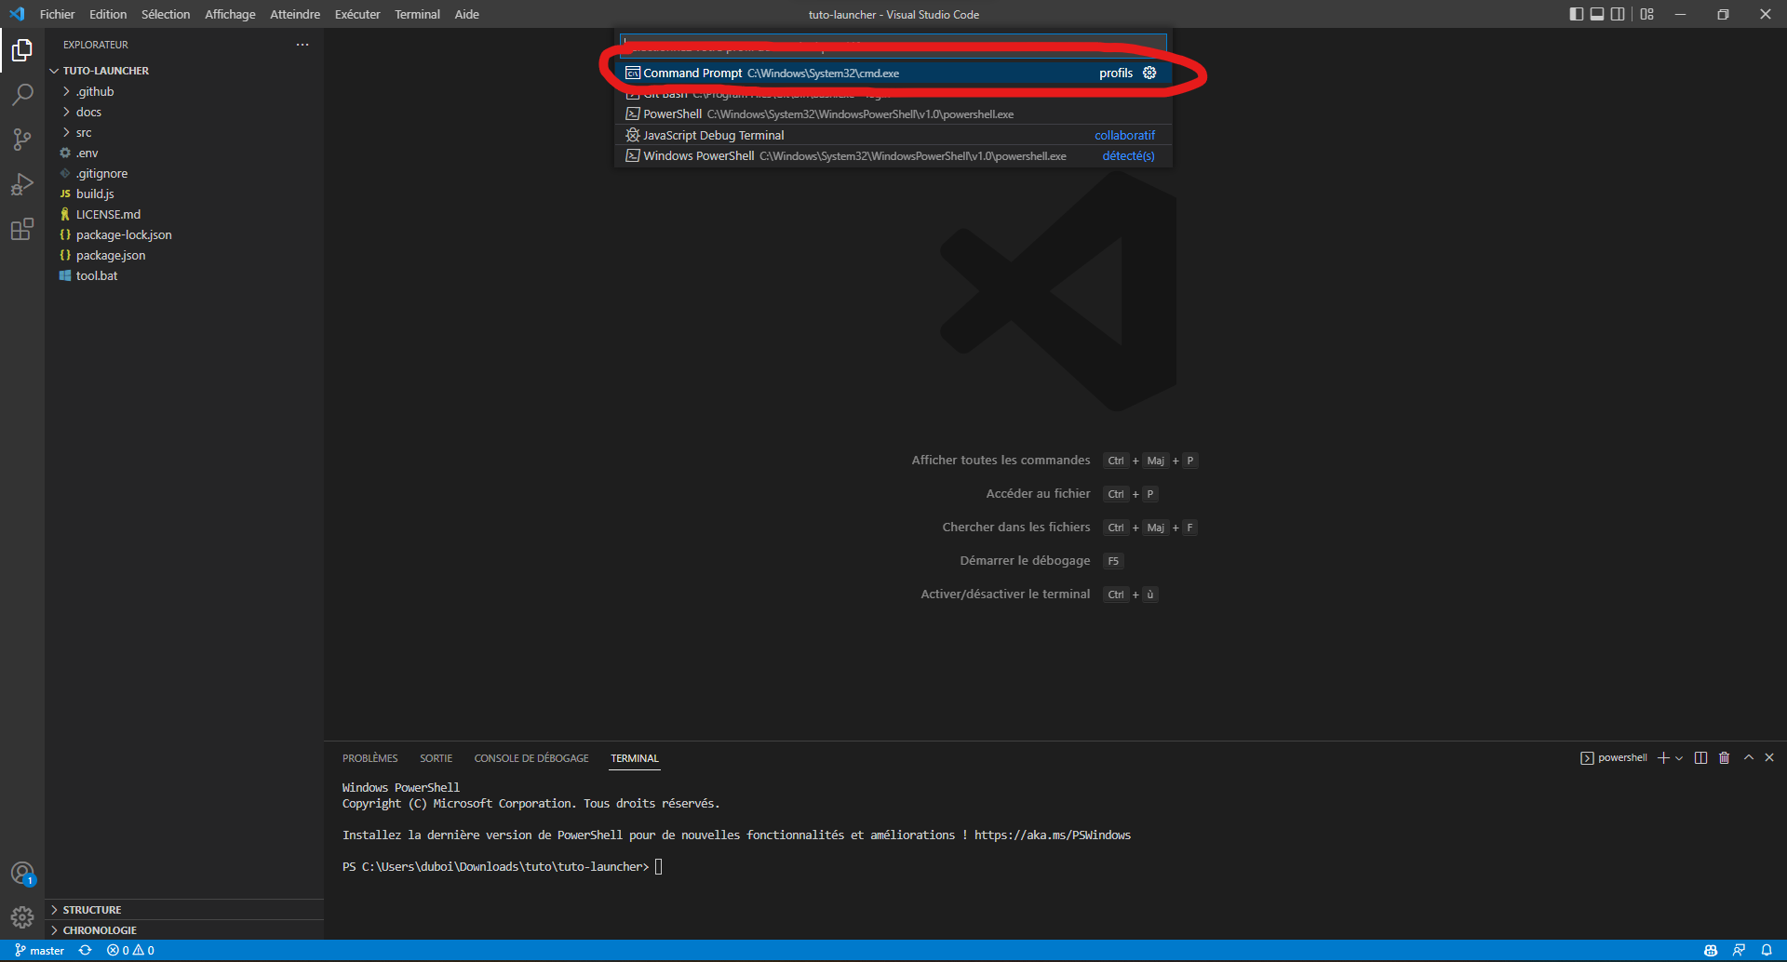Viewport: 1787px width, 962px height.
Task: Toggle bottom panel layout icon
Action: tap(1597, 14)
